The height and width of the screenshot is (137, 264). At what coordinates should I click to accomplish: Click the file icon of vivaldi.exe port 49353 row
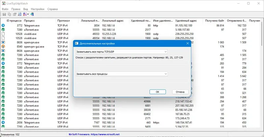tap(3, 34)
